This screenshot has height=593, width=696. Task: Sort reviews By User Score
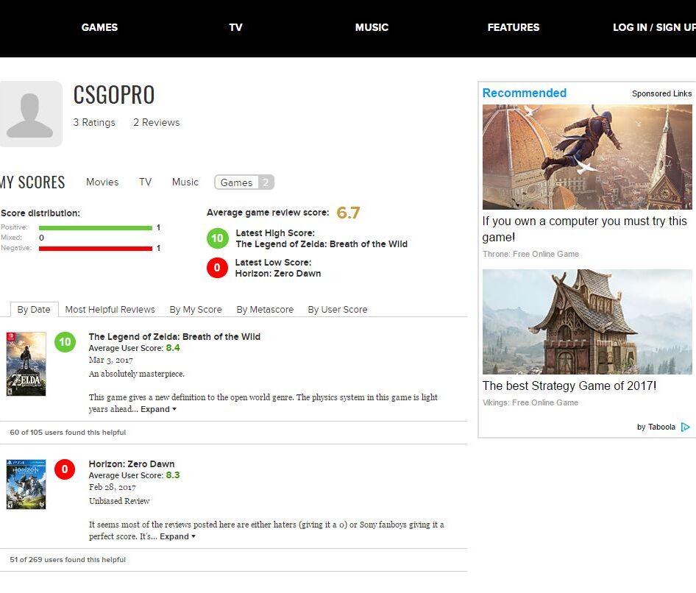tap(338, 309)
